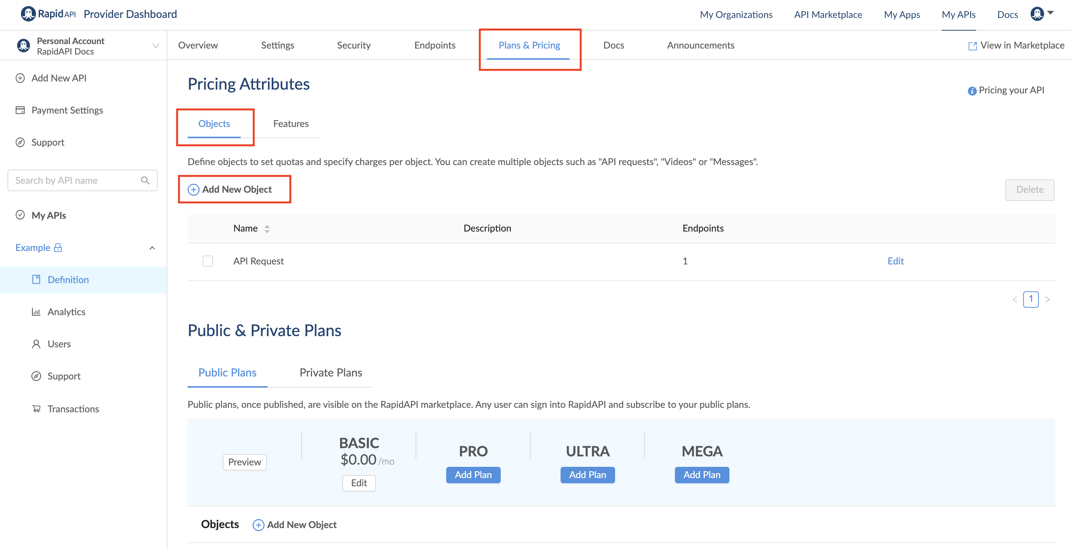Check the API Request row checkbox
The width and height of the screenshot is (1071, 549).
(x=207, y=261)
